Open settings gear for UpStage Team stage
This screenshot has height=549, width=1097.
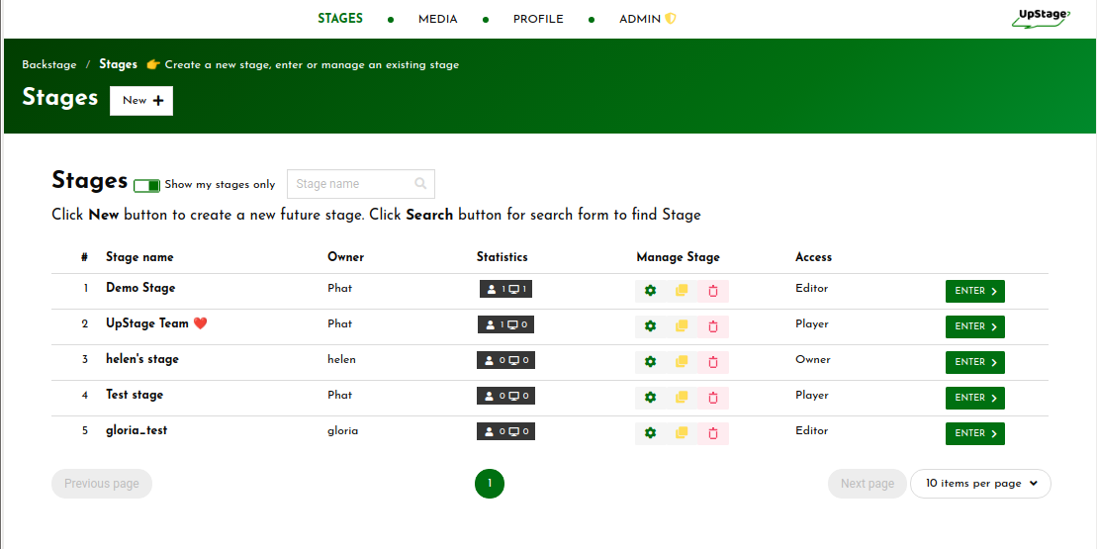click(651, 326)
